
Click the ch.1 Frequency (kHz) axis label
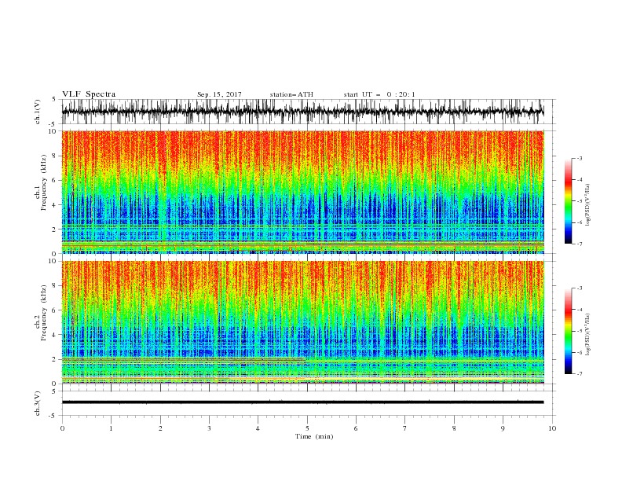40,182
